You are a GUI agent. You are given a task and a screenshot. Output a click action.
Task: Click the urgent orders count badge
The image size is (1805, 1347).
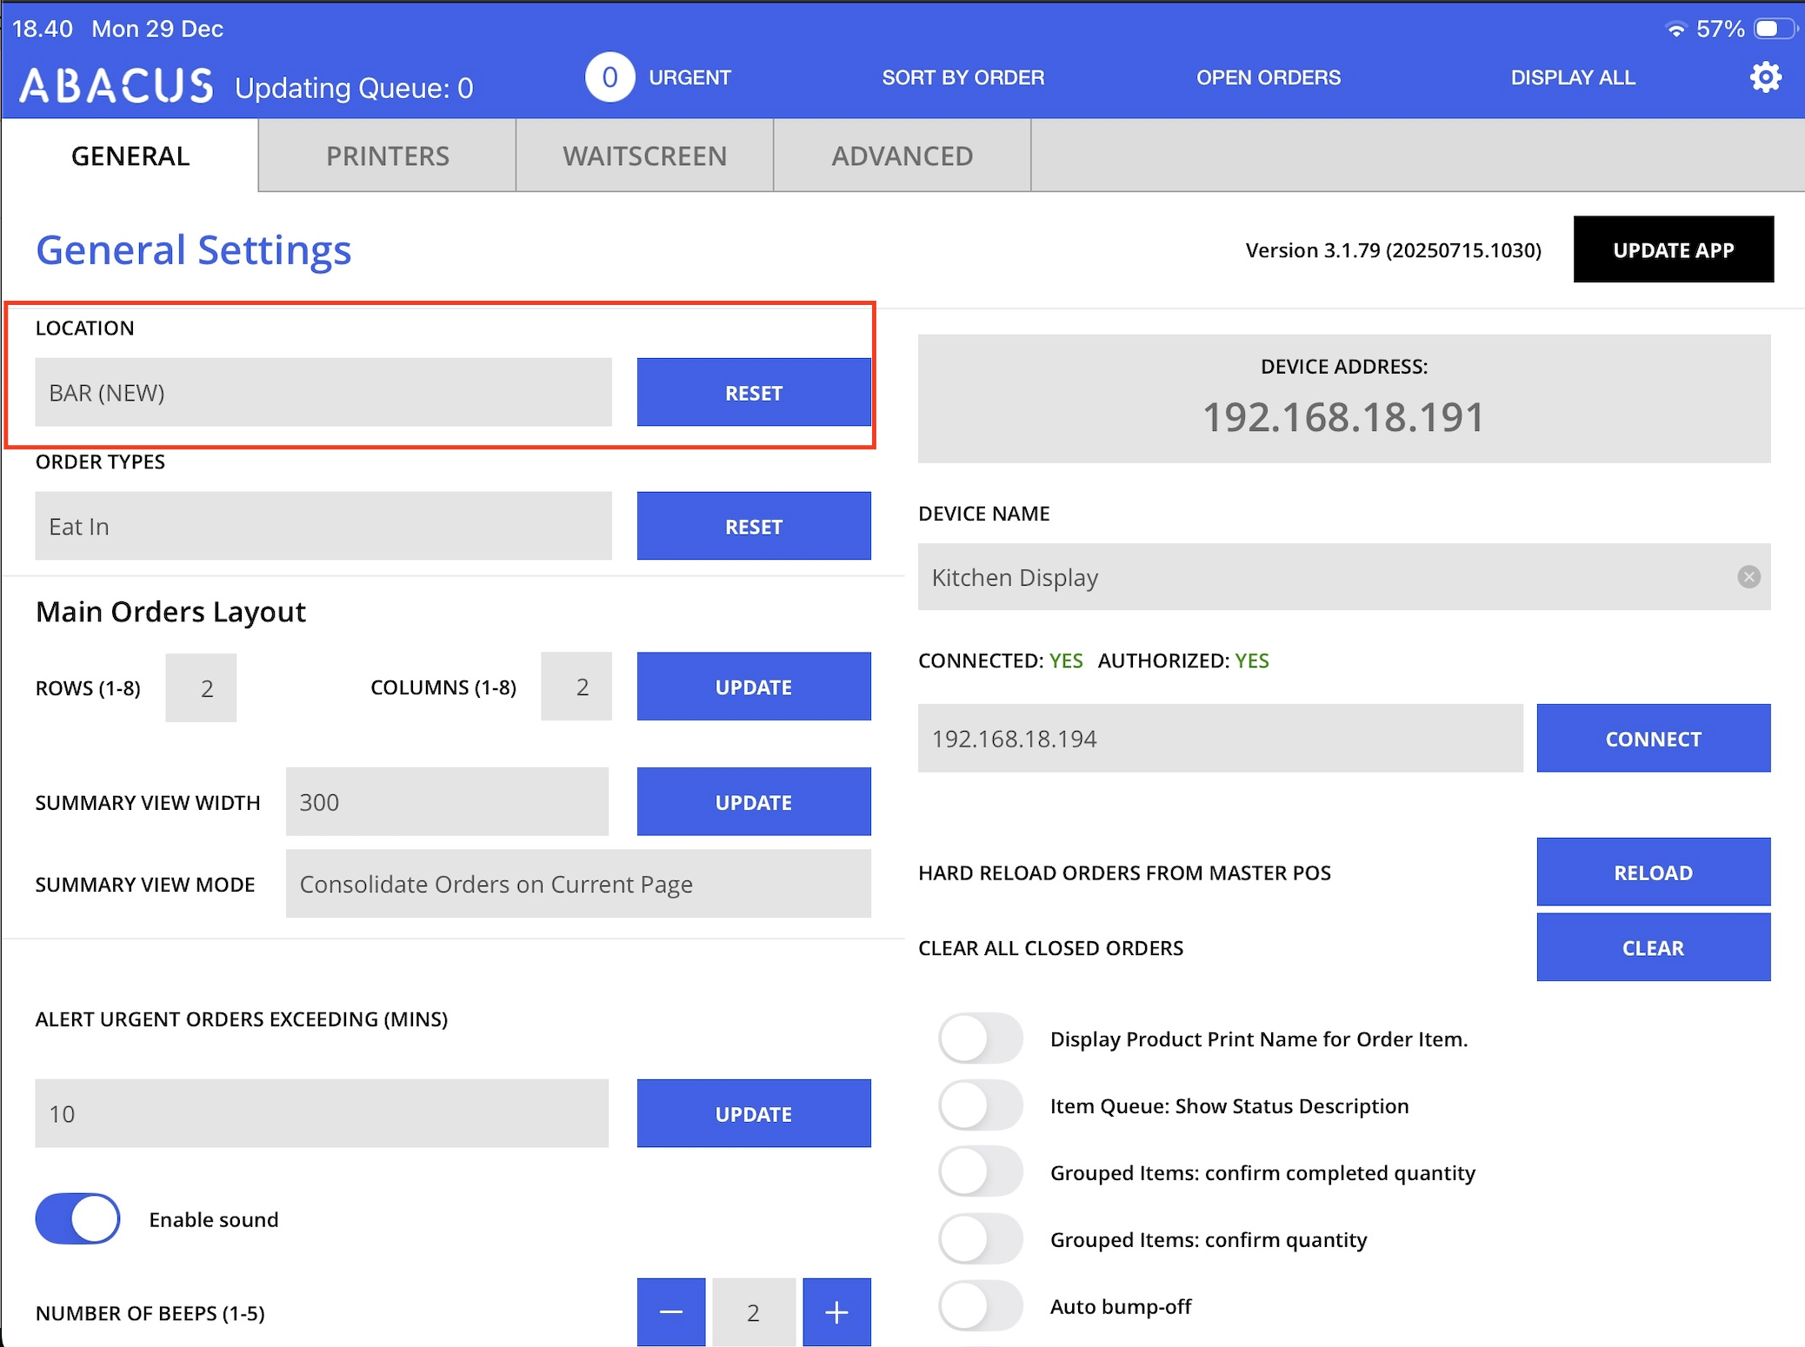609,77
